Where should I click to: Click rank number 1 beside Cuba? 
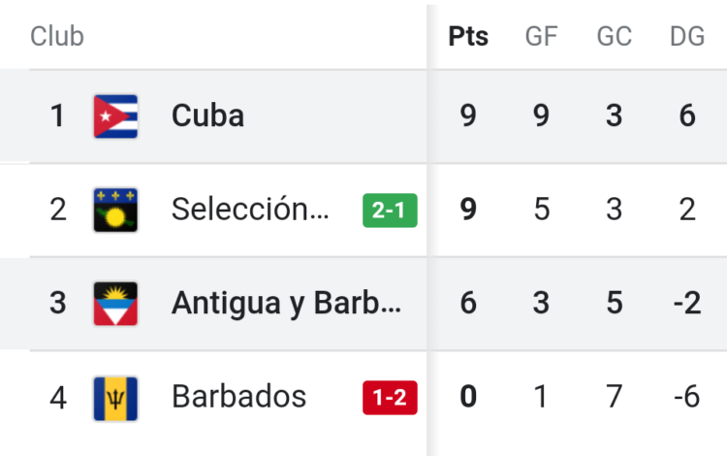click(58, 116)
